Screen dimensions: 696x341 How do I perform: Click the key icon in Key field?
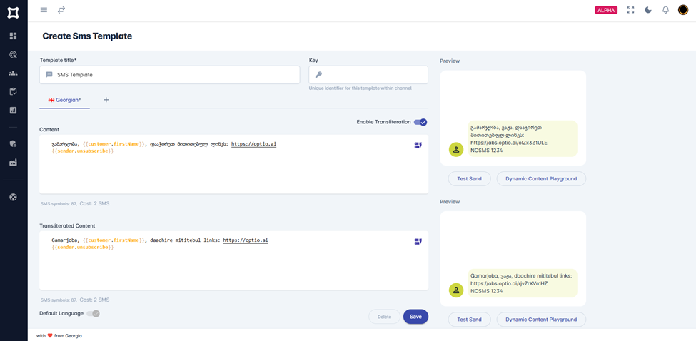click(318, 75)
